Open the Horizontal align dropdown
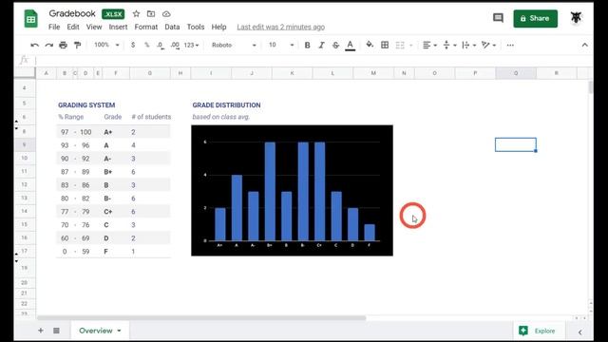This screenshot has height=342, width=608. coord(429,46)
